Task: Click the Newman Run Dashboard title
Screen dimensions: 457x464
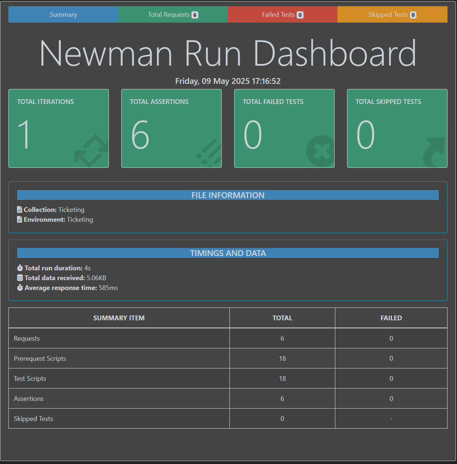Action: click(x=228, y=53)
